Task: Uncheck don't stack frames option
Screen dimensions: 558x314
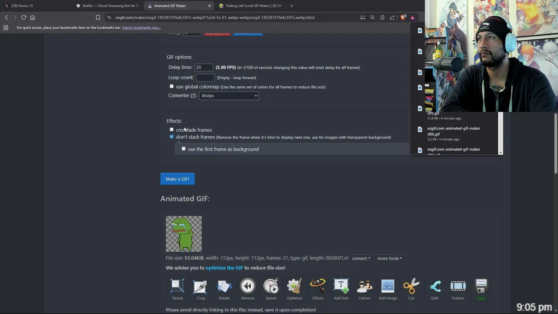Action: [x=171, y=137]
